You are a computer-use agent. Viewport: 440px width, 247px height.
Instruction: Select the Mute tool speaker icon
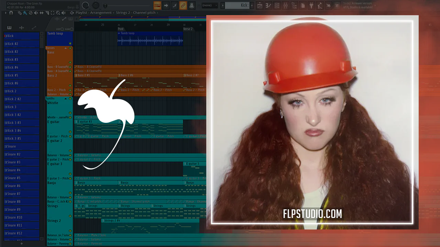click(36, 13)
